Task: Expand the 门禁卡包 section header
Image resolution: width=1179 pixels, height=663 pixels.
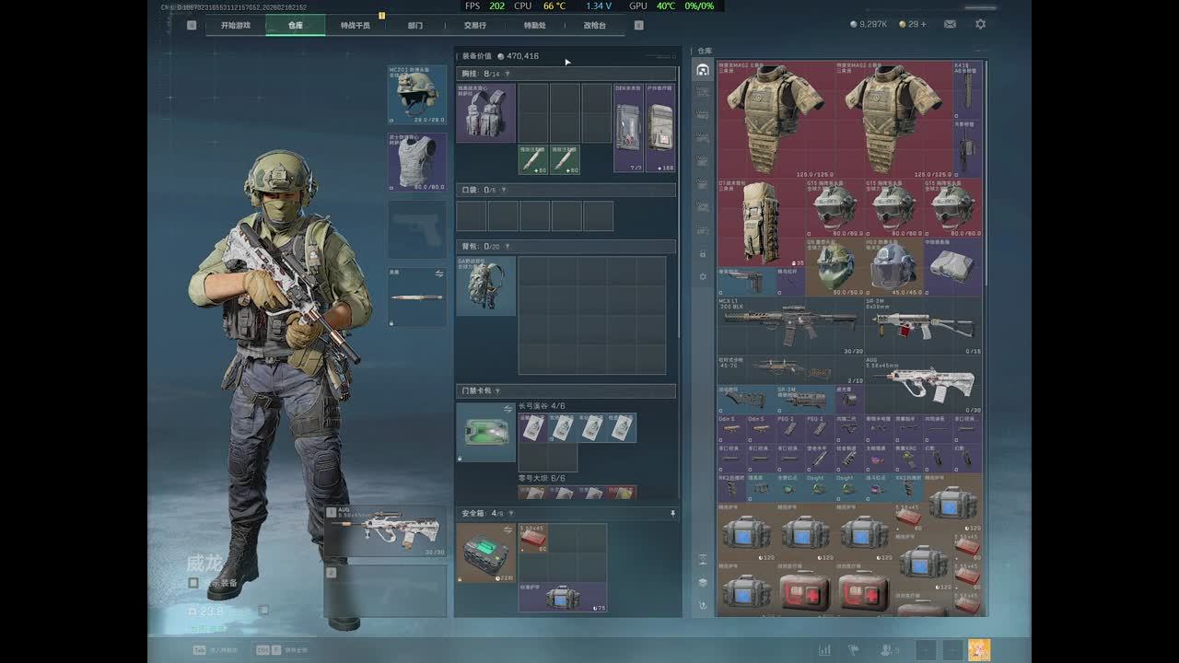Action: pyautogui.click(x=566, y=391)
